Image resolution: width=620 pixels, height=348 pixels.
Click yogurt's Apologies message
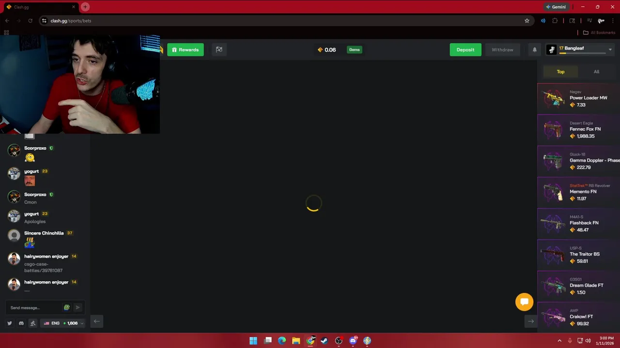point(35,221)
